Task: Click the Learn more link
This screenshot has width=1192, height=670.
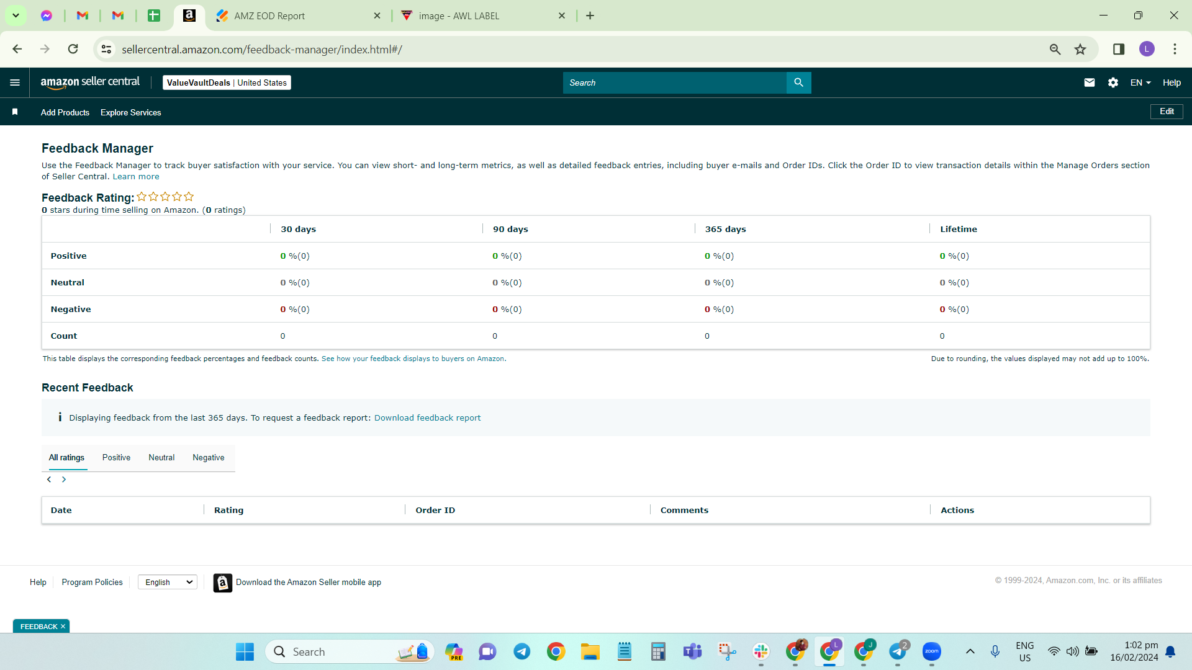Action: (136, 176)
